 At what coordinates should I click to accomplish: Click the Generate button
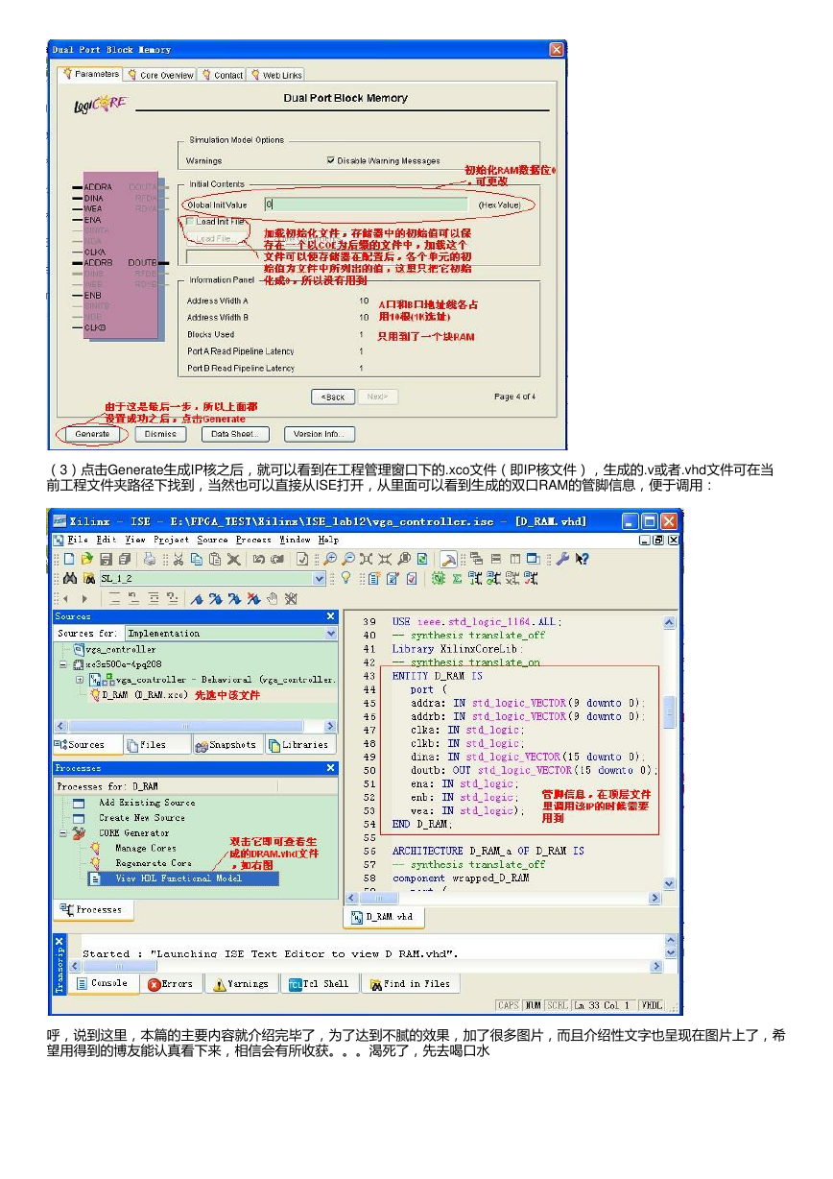pos(93,434)
